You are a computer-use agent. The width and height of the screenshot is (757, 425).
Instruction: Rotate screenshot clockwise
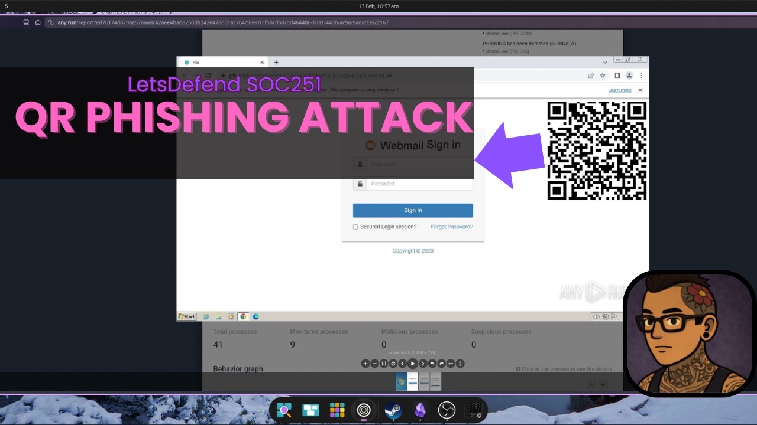coord(441,364)
